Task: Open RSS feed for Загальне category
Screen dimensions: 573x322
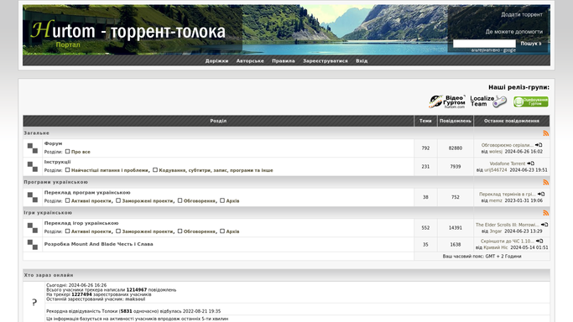Action: tap(545, 133)
